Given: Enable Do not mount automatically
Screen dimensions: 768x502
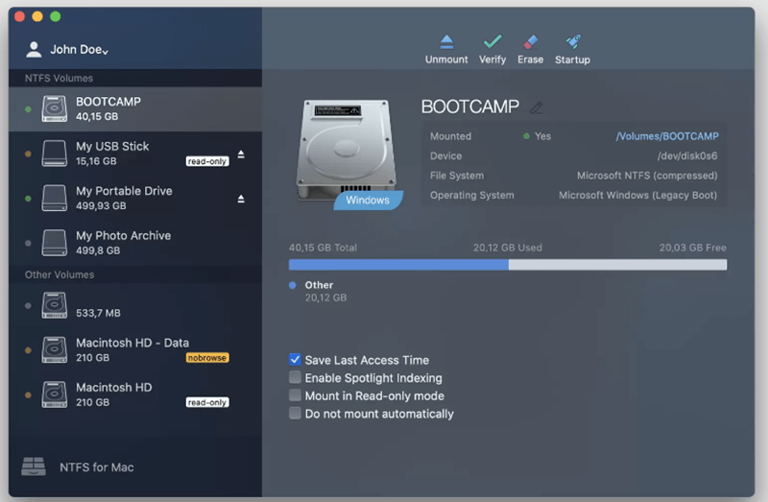Looking at the screenshot, I should tap(296, 414).
